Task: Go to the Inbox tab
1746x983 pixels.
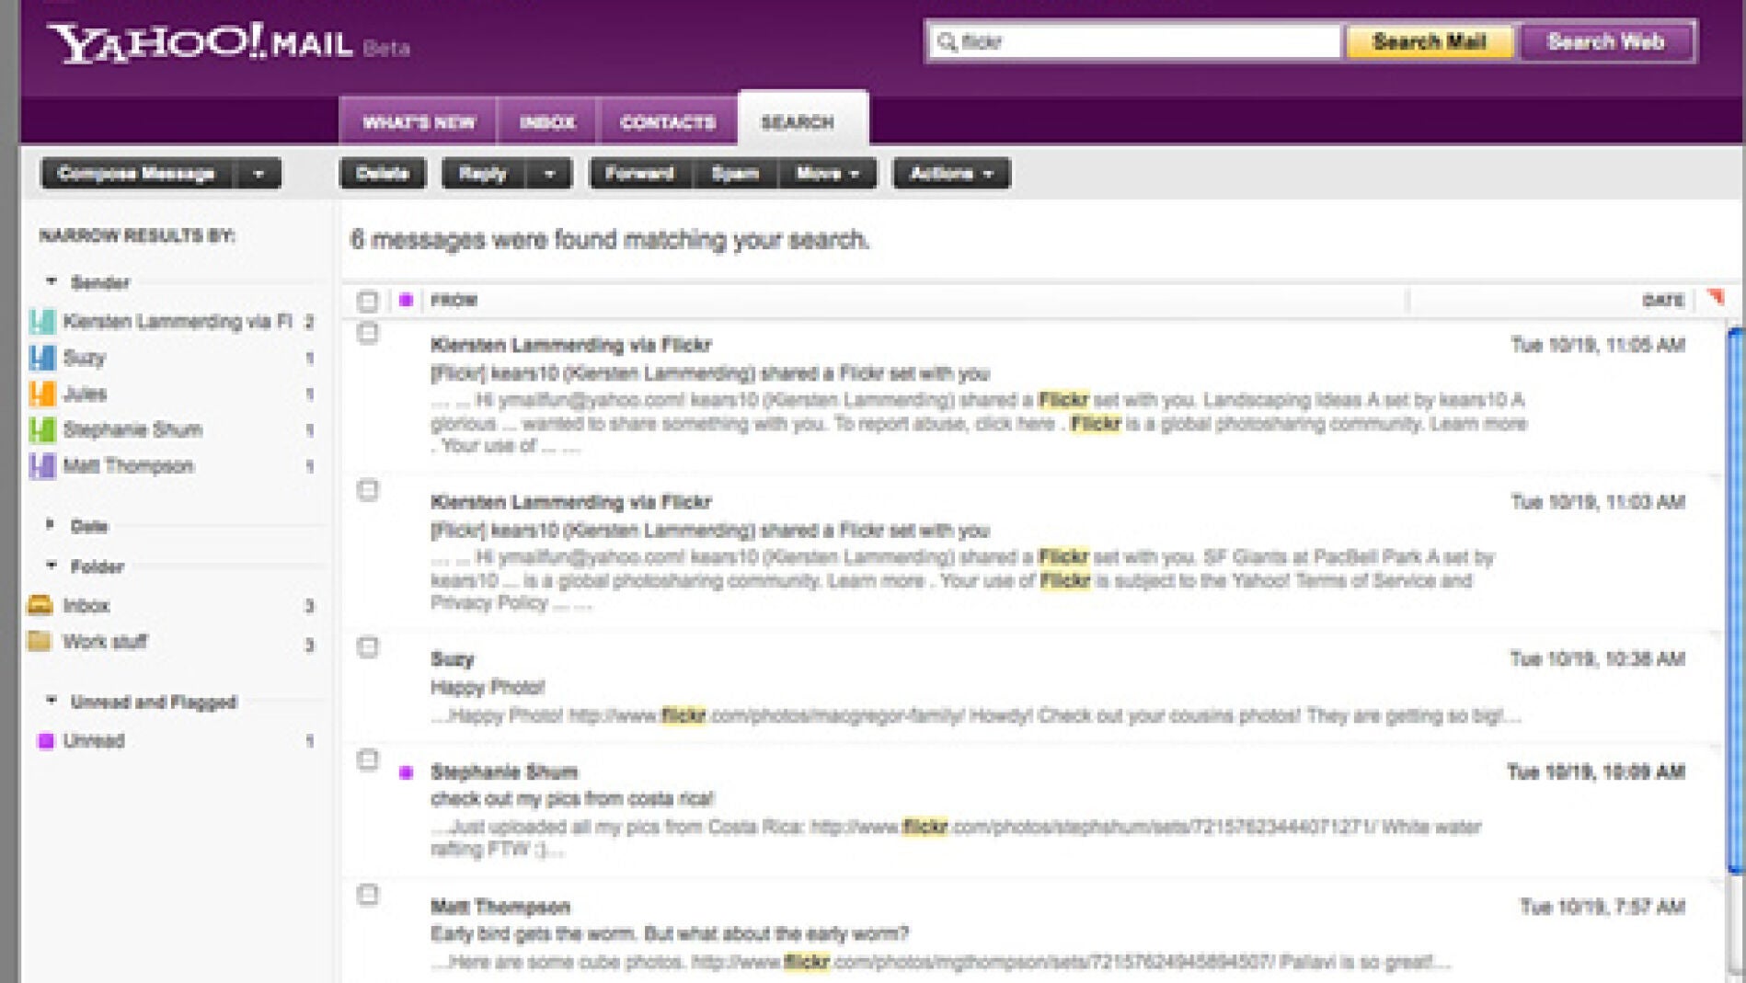Action: coord(549,121)
